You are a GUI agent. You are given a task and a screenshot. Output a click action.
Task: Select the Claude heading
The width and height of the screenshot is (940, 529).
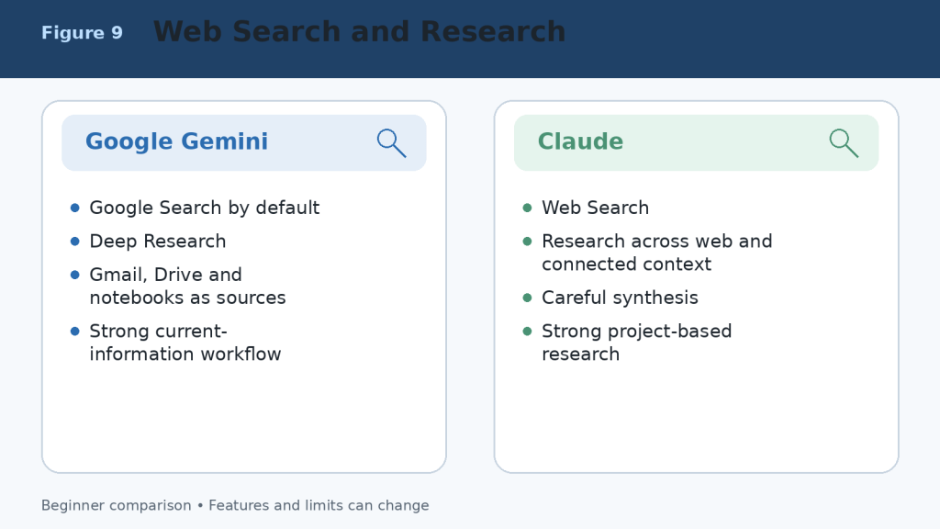(580, 141)
